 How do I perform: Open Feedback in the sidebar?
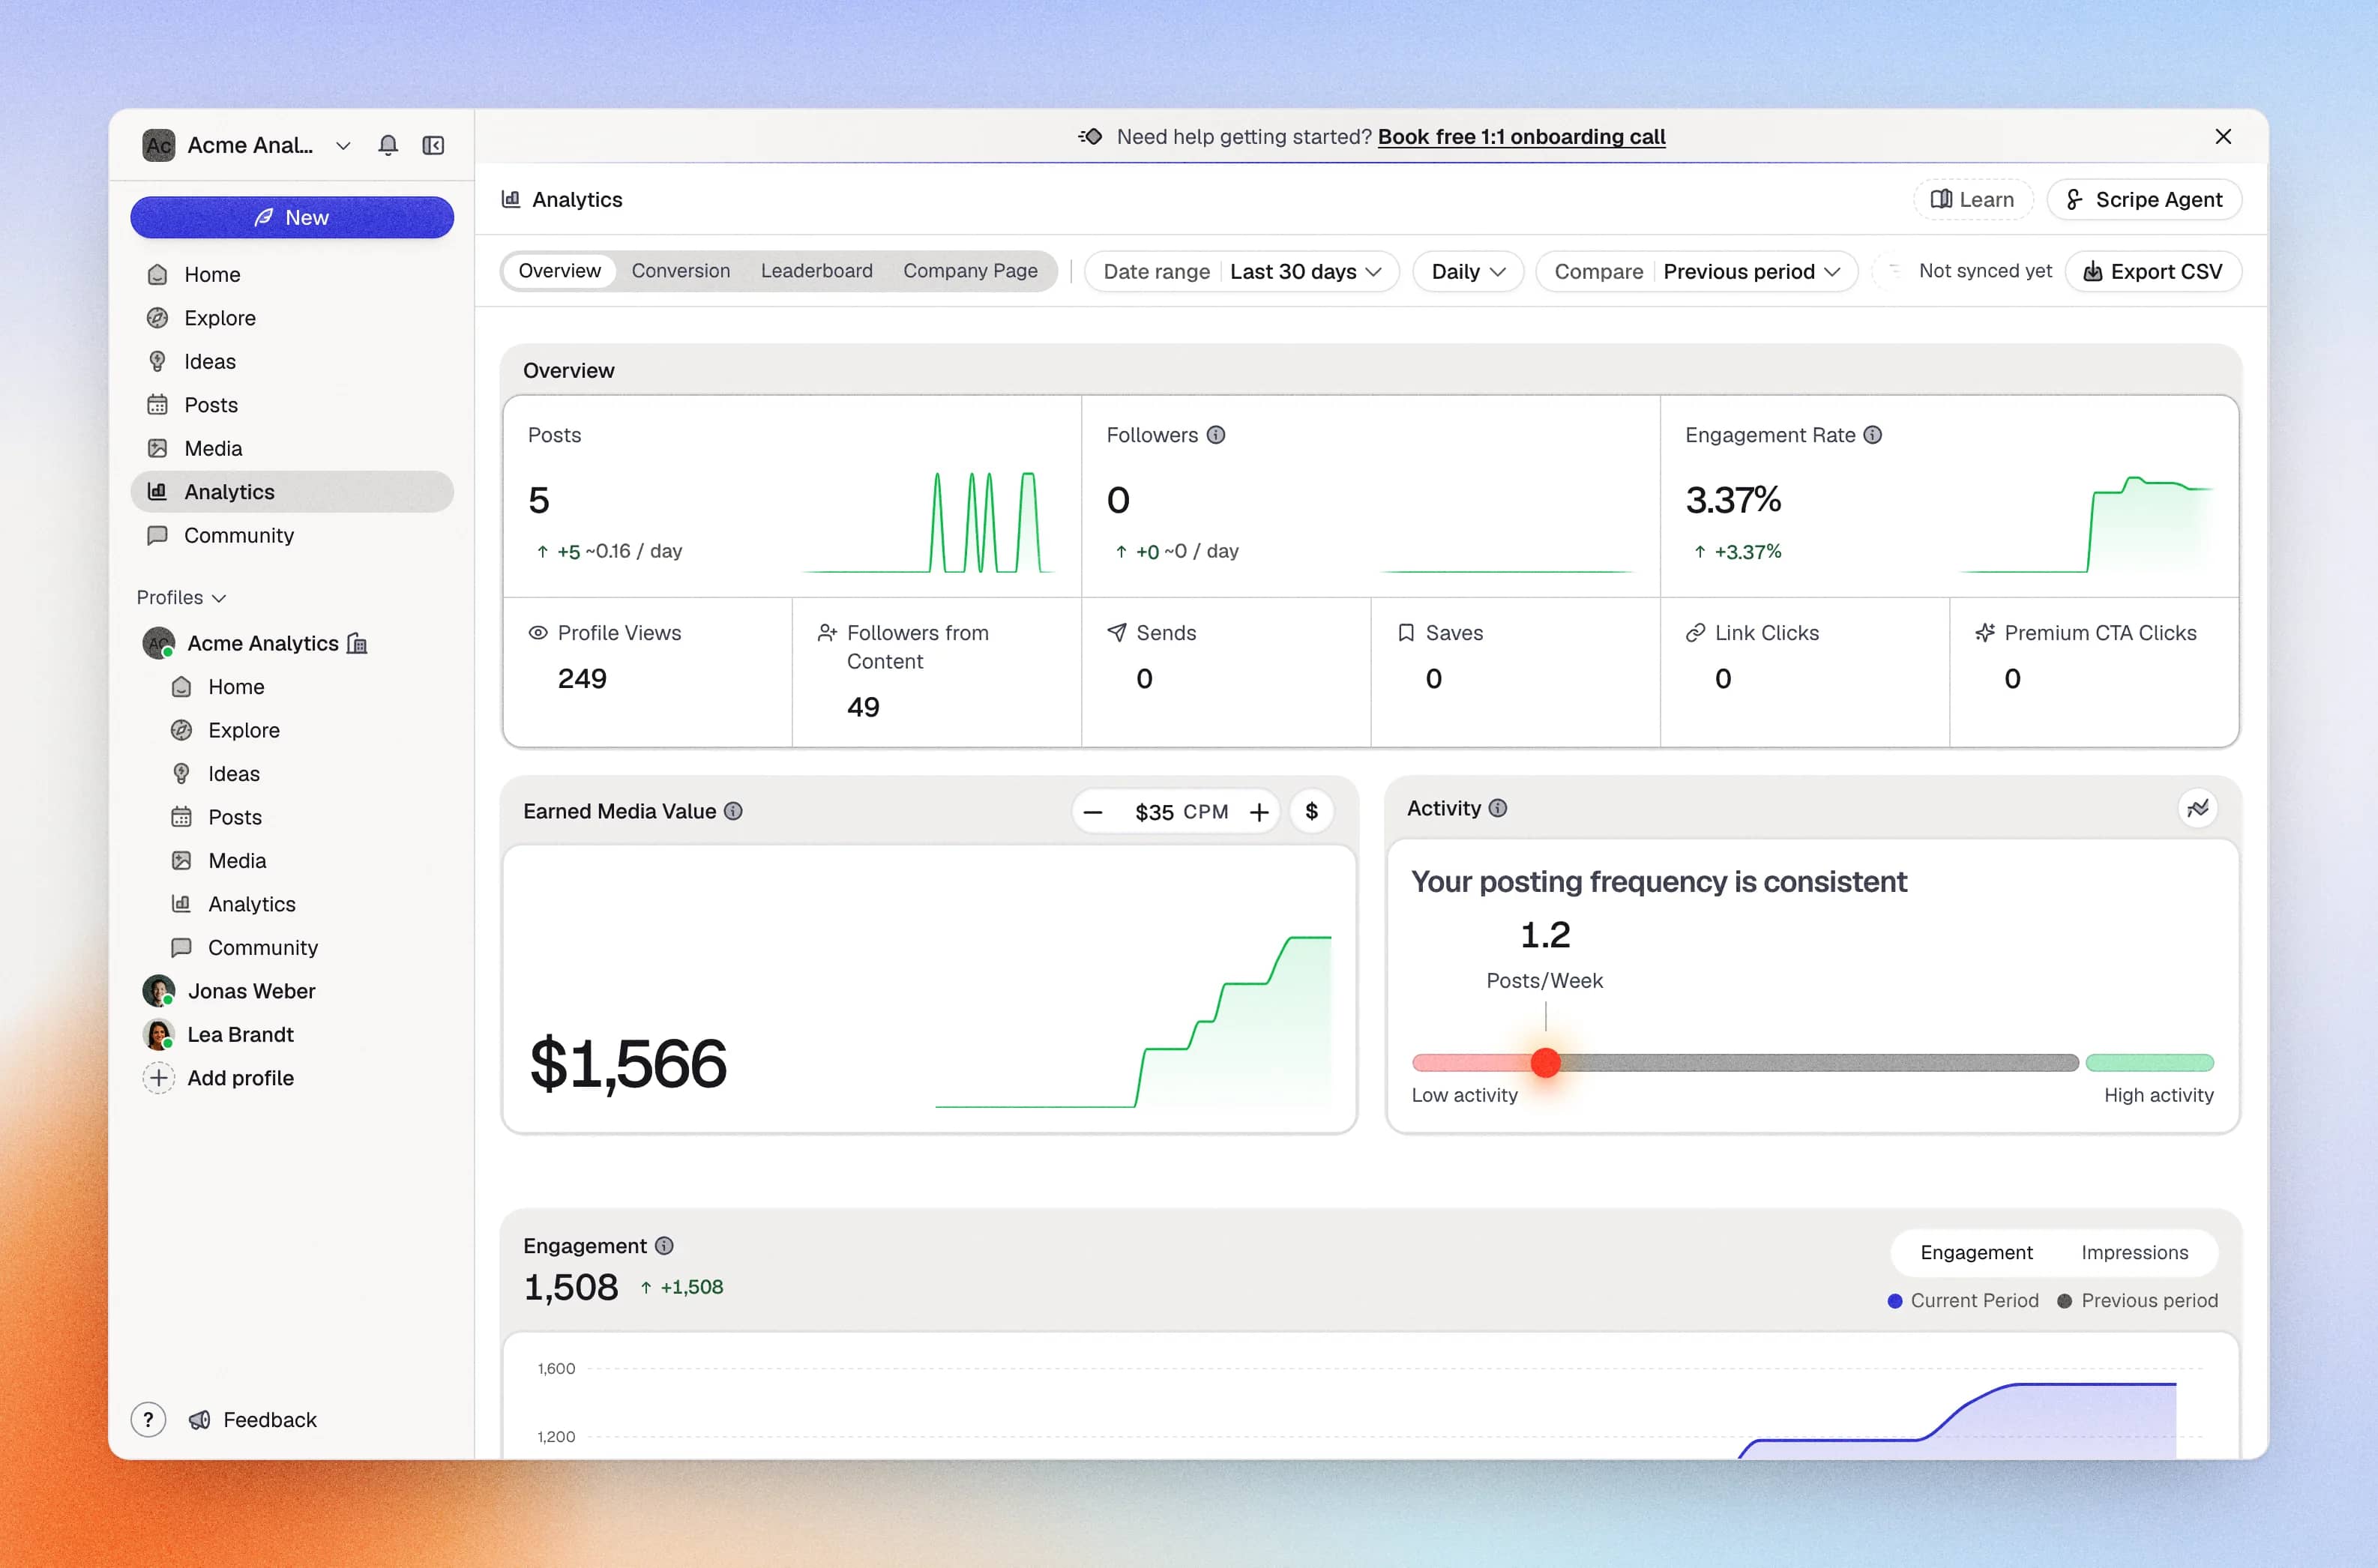tap(253, 1419)
